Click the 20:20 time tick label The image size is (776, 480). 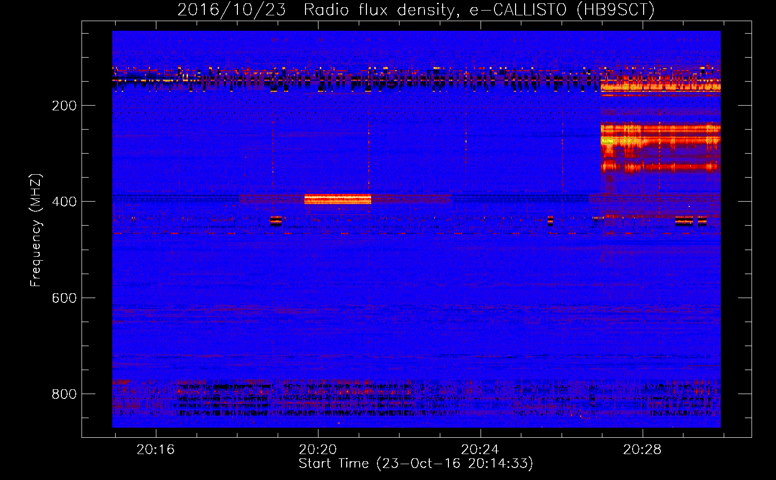pos(318,450)
